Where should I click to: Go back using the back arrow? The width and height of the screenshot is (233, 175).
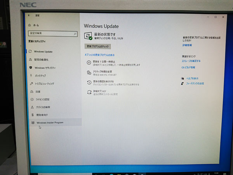click(x=29, y=15)
